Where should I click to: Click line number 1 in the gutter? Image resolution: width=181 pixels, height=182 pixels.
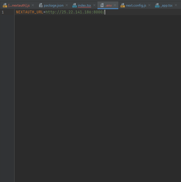[x=3, y=12]
